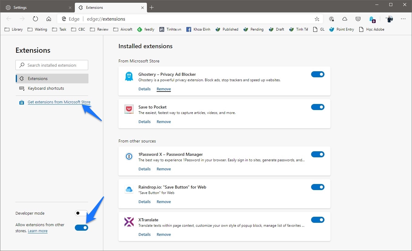Click the Save to Pocket extension icon
Image resolution: width=412 pixels, height=251 pixels.
point(129,109)
